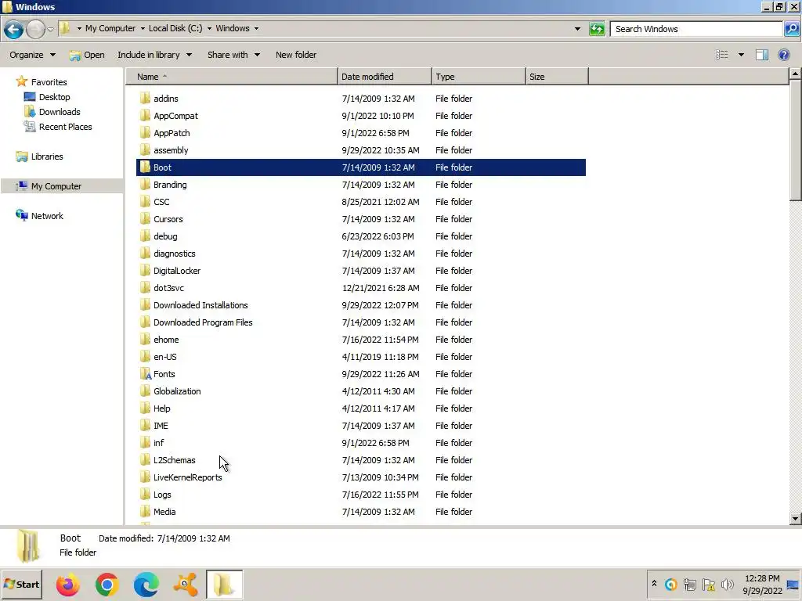Open the Include in library dropdown
Screen dimensions: 802x601
(154, 55)
